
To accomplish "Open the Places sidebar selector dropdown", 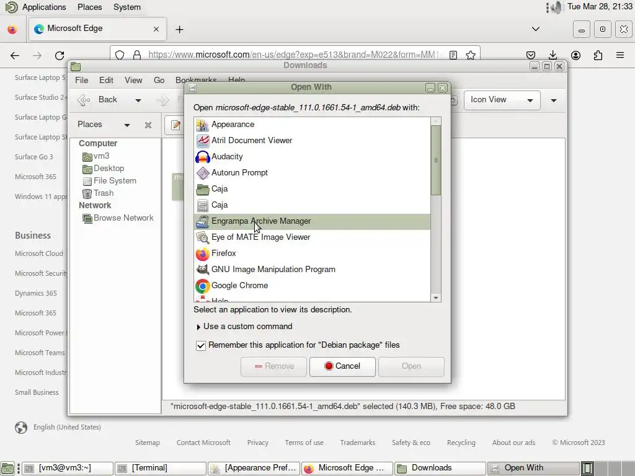I will (x=127, y=125).
